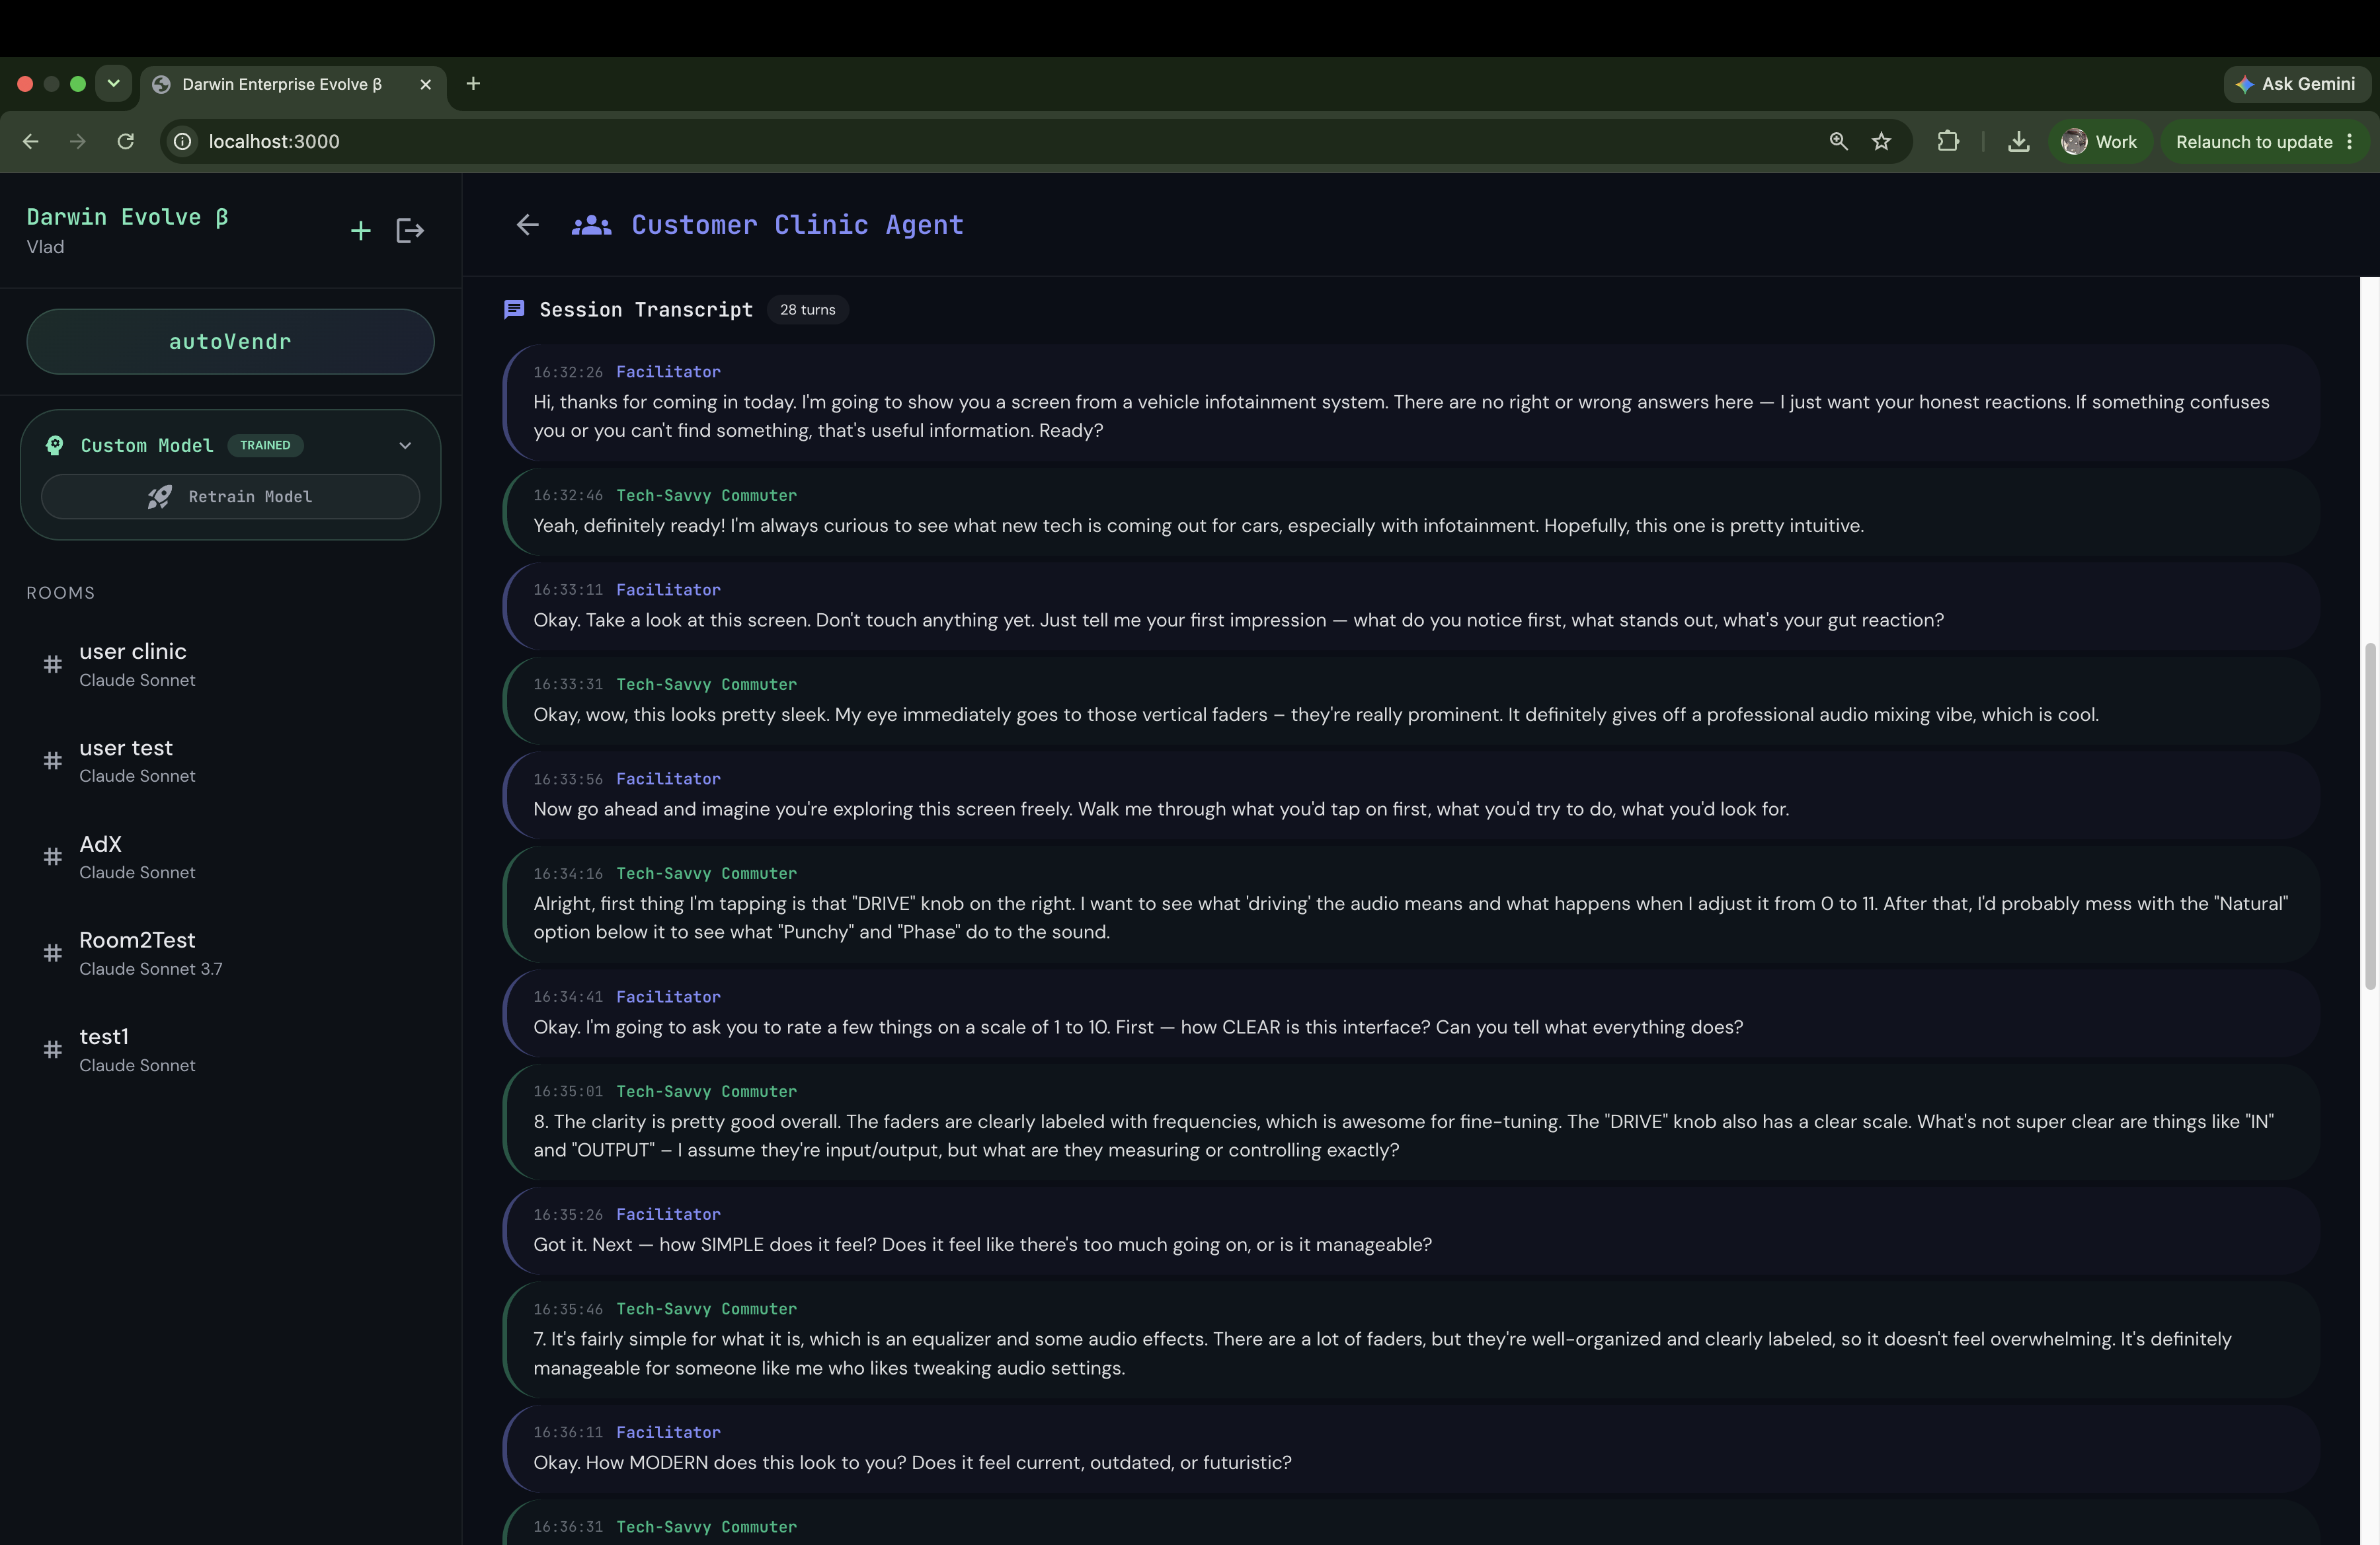Click the Custom Model brain icon
This screenshot has width=2380, height=1545.
point(55,445)
